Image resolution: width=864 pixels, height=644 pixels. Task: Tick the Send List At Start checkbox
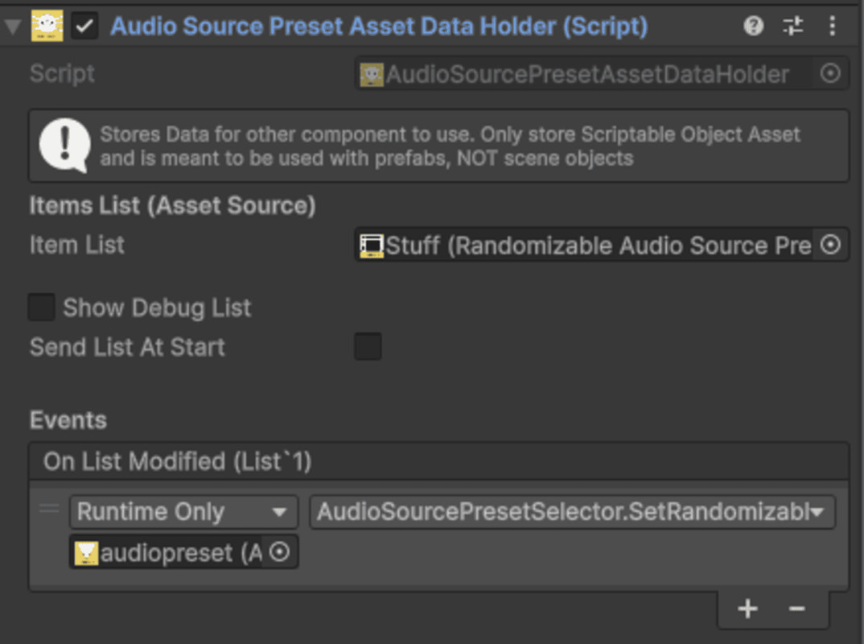tap(368, 346)
